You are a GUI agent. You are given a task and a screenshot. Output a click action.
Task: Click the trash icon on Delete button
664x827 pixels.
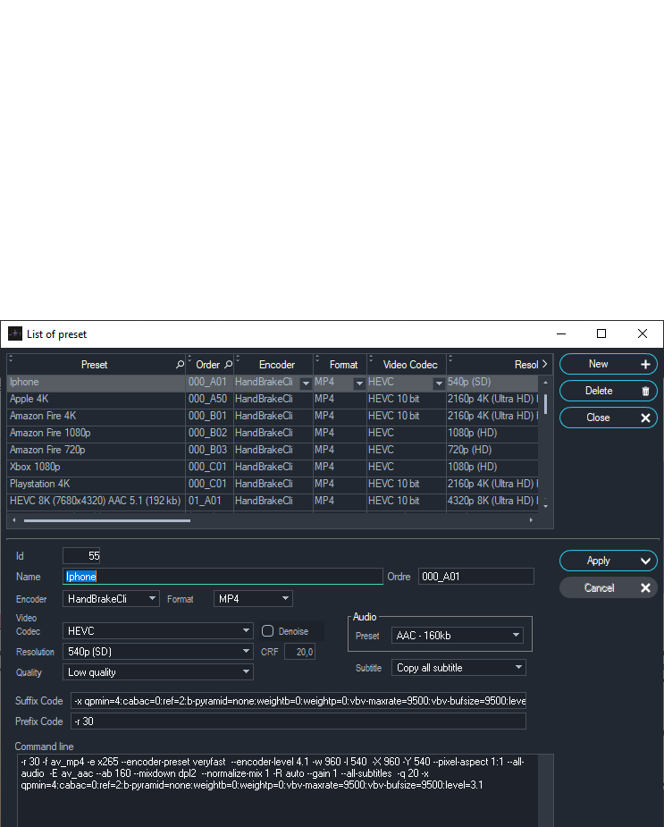645,391
